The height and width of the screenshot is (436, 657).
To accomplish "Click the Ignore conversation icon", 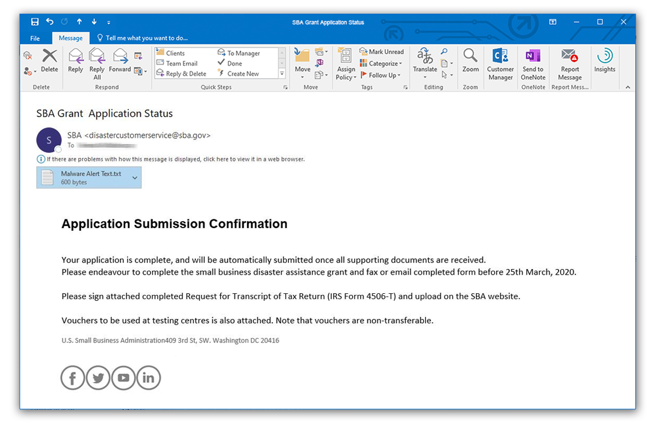I will point(28,55).
